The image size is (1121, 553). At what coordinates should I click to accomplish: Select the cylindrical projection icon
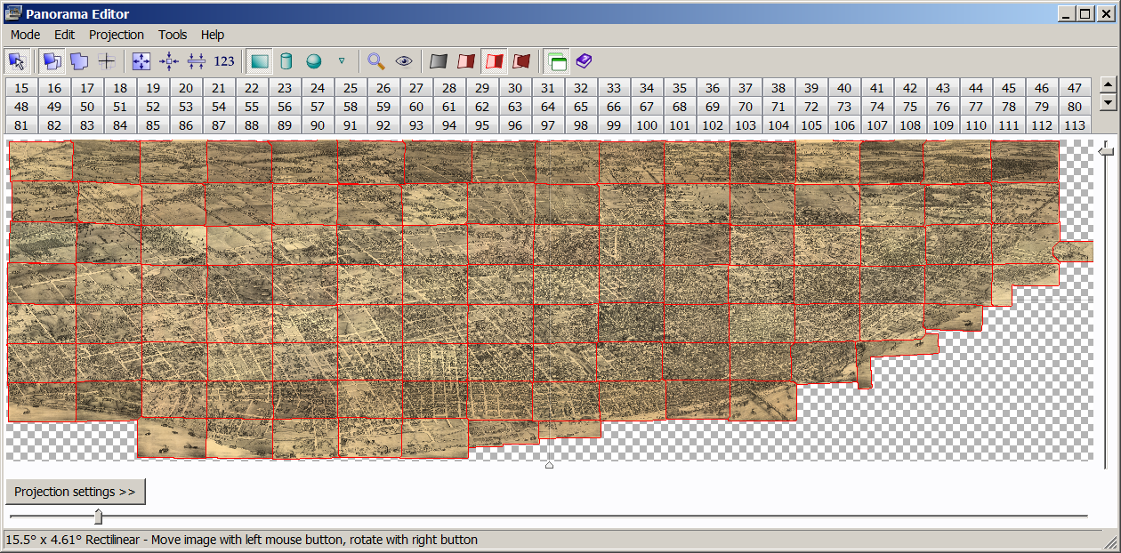pos(286,61)
